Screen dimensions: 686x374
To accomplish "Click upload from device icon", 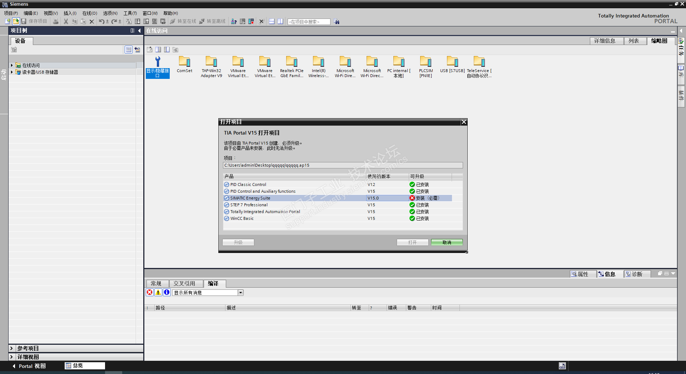I will [146, 21].
